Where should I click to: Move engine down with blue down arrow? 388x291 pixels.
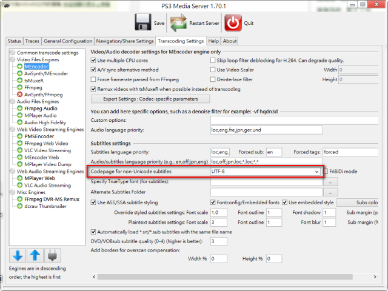click(18, 255)
